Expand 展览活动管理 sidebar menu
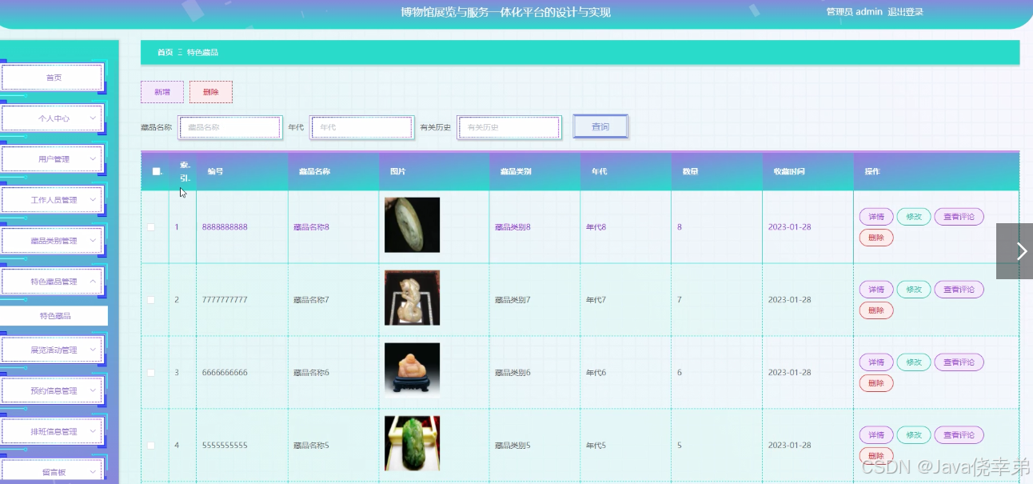 click(x=52, y=350)
